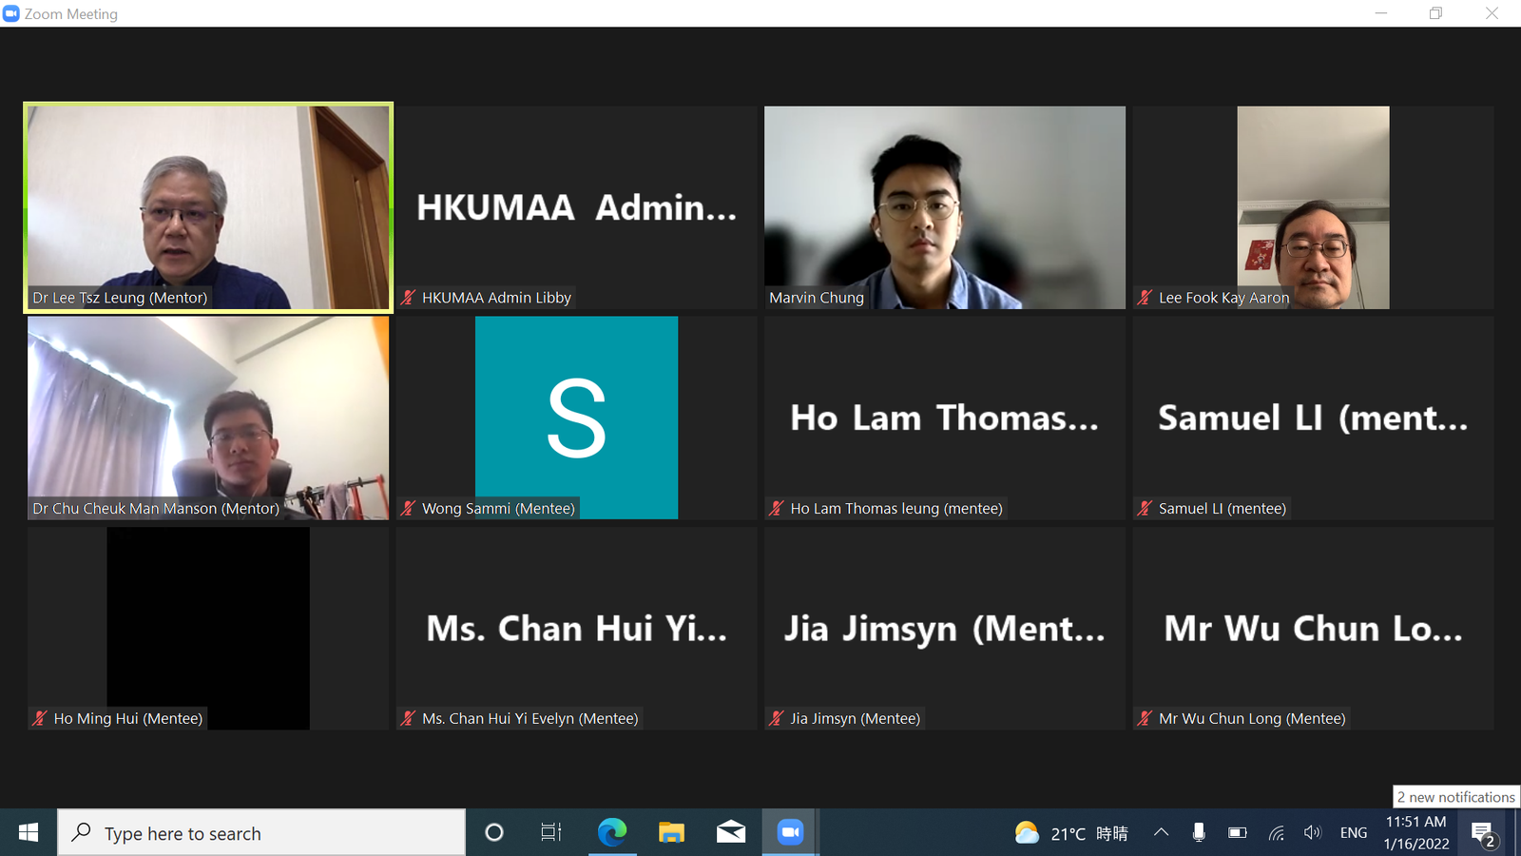Click the 'Dr Lee Tsz Leung (Mentor)' name label
The height and width of the screenshot is (856, 1521).
click(120, 298)
